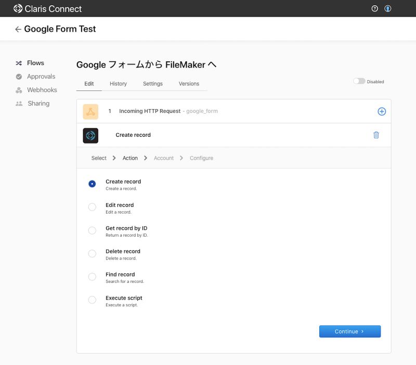Click the Continue button

[349, 331]
